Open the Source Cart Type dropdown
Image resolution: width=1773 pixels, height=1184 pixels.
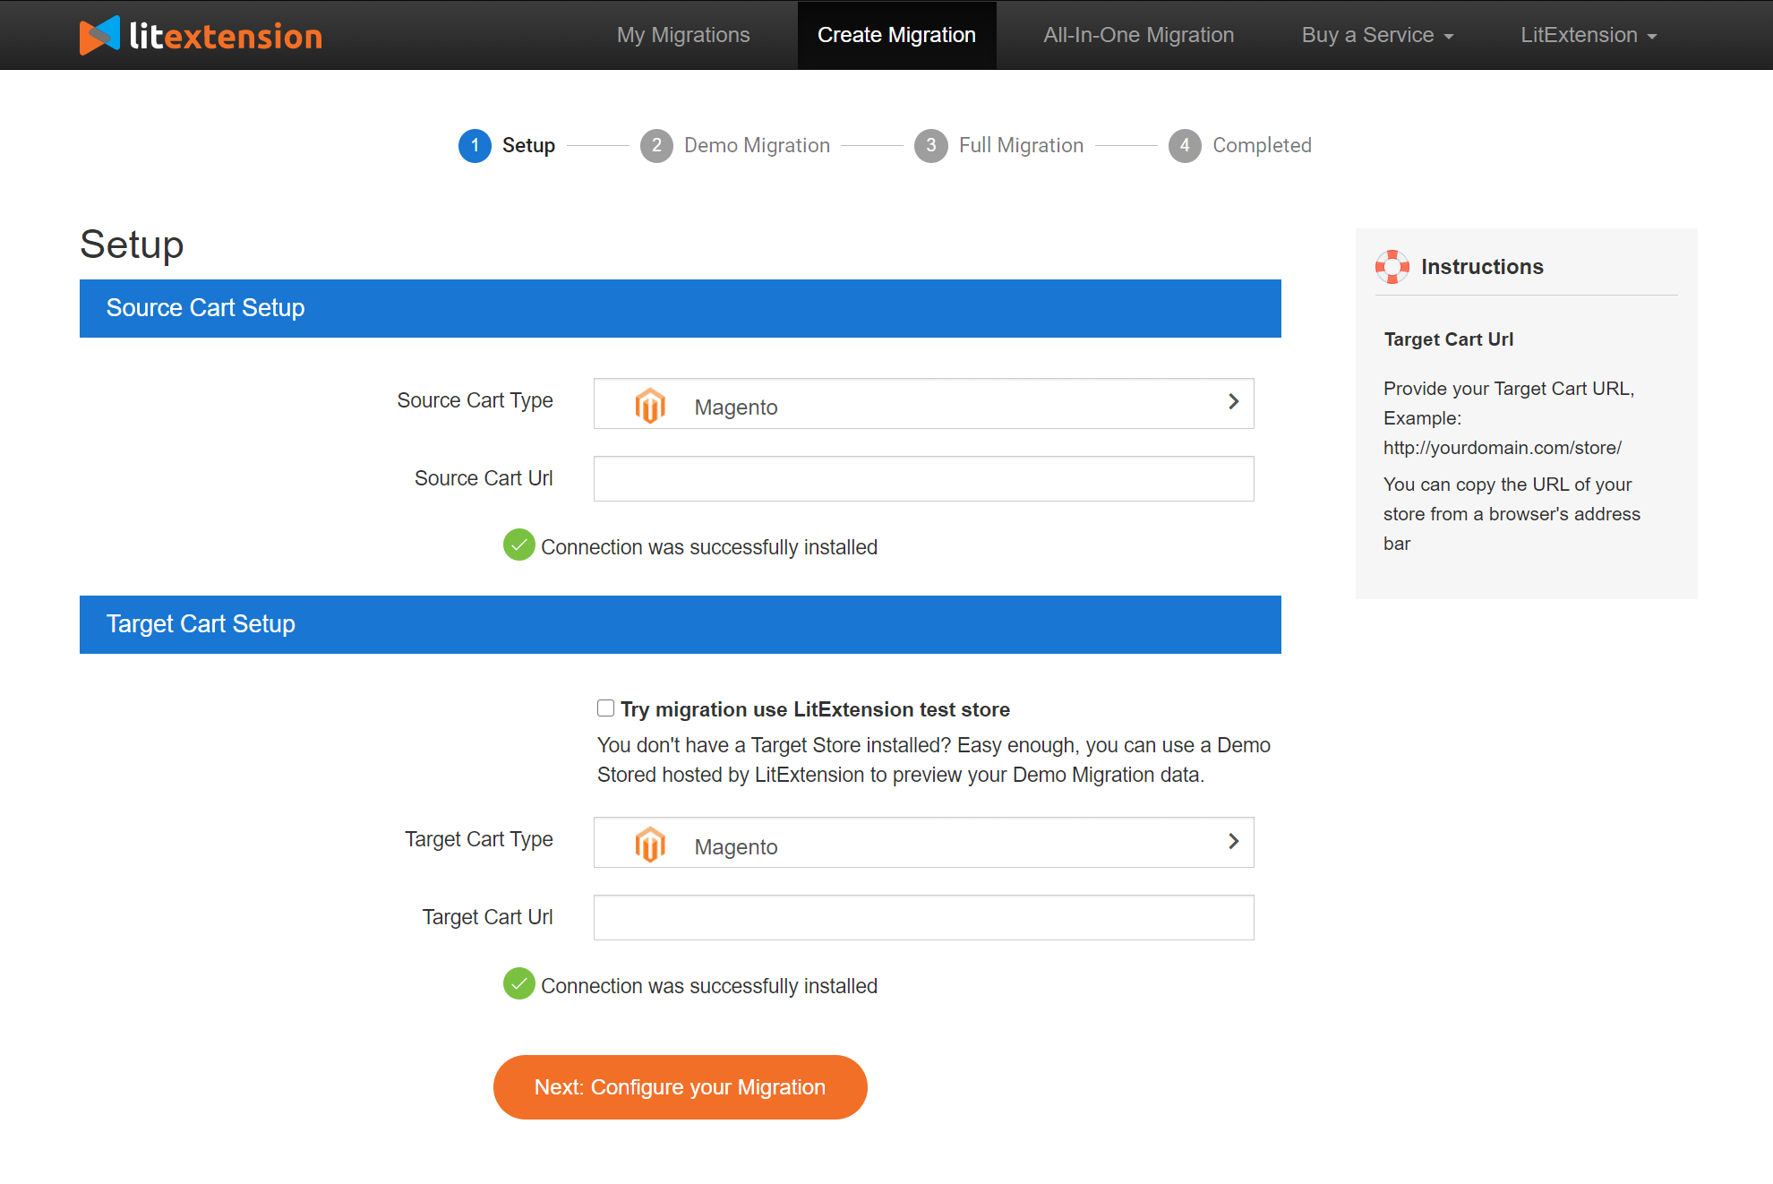click(923, 403)
